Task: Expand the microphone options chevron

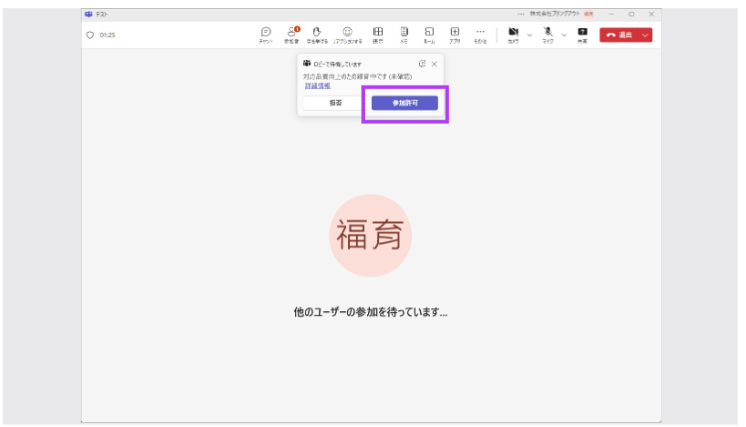Action: tap(564, 35)
